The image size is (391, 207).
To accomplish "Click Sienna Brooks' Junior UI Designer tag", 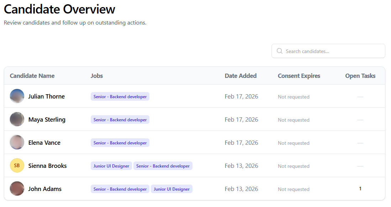I will pos(111,166).
